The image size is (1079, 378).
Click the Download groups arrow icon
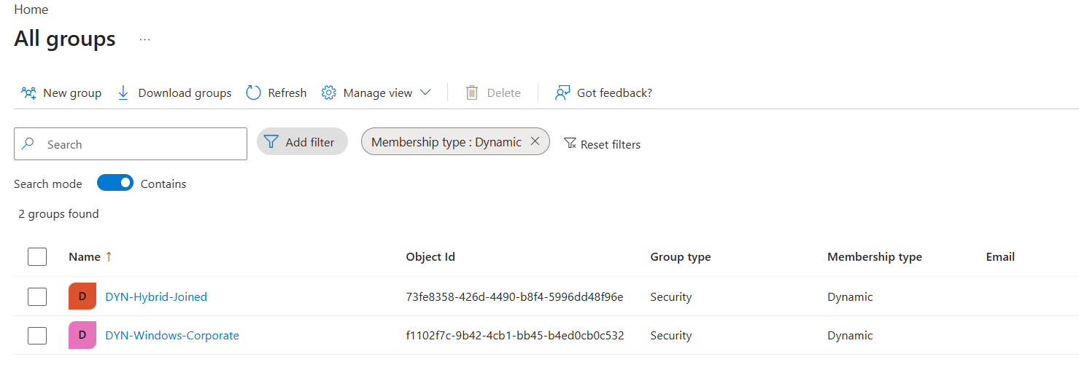[x=123, y=92]
